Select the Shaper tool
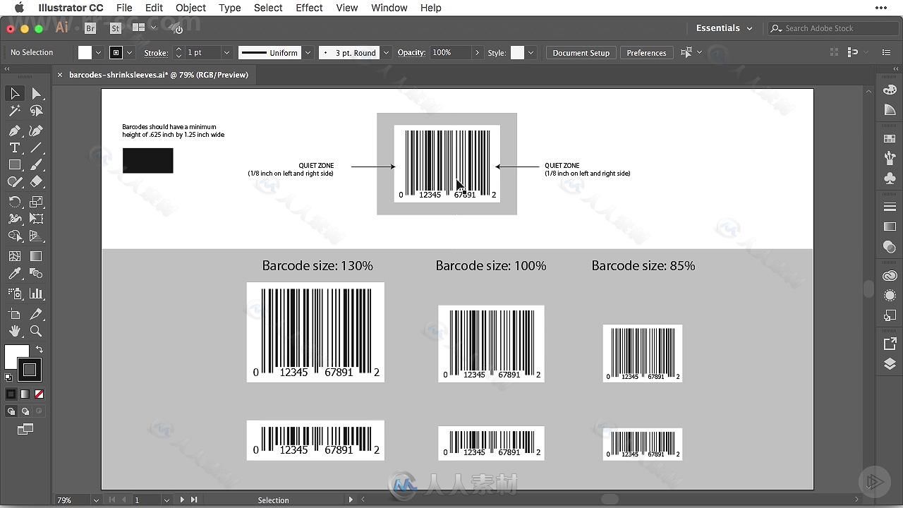The width and height of the screenshot is (903, 508). (x=15, y=181)
